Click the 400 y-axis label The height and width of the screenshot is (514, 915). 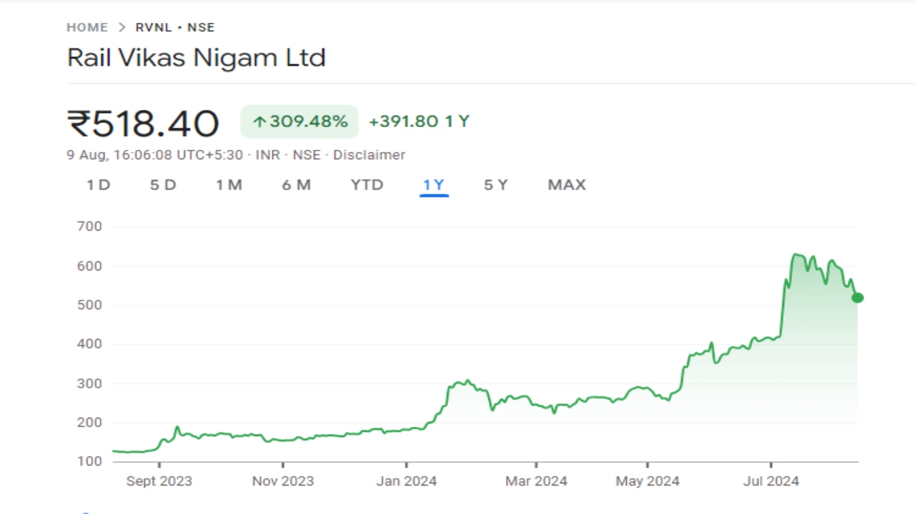[89, 344]
